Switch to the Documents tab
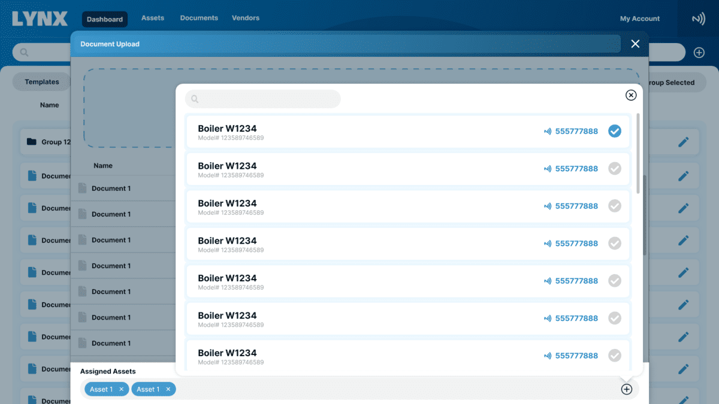 click(199, 18)
